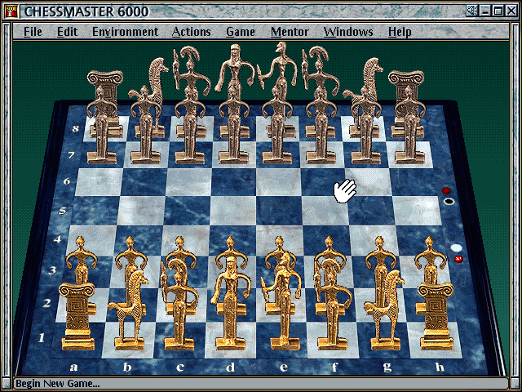Screen dimensions: 522x392
Task: Select the white queen on d1
Action: pos(230,303)
